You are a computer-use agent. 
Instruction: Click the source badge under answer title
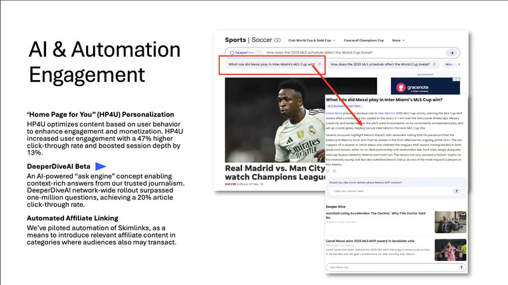[344, 106]
